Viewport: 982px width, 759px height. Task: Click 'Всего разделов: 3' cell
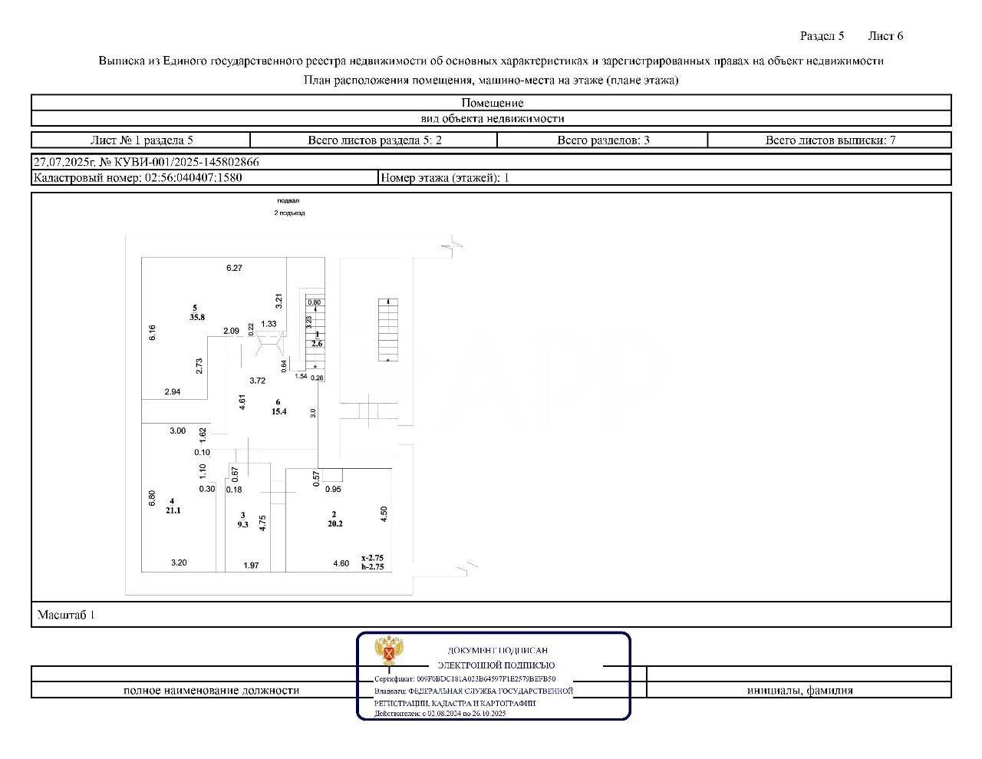[x=603, y=140]
